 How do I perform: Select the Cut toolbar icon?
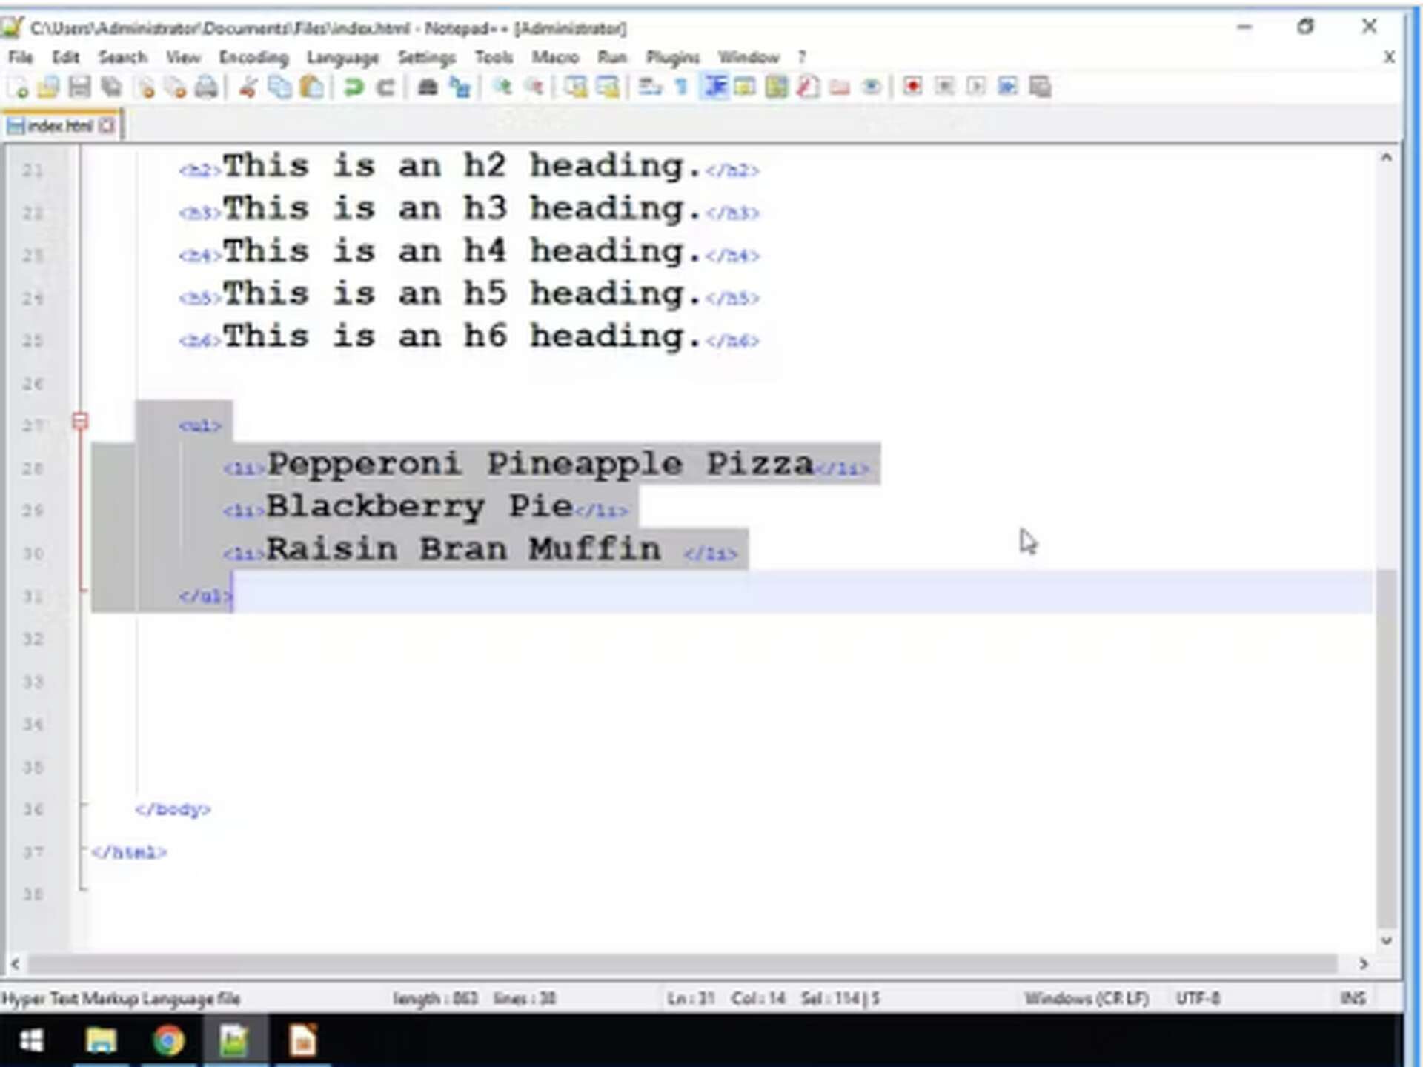[x=247, y=87]
